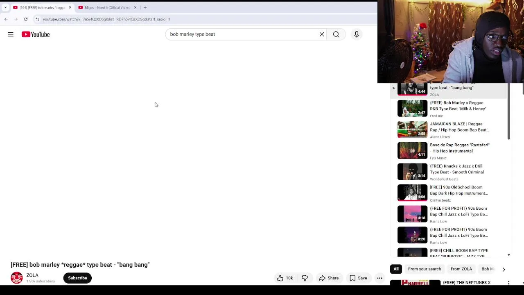Open JAMAICAN BLAZE Reggae Rap title

point(459,127)
